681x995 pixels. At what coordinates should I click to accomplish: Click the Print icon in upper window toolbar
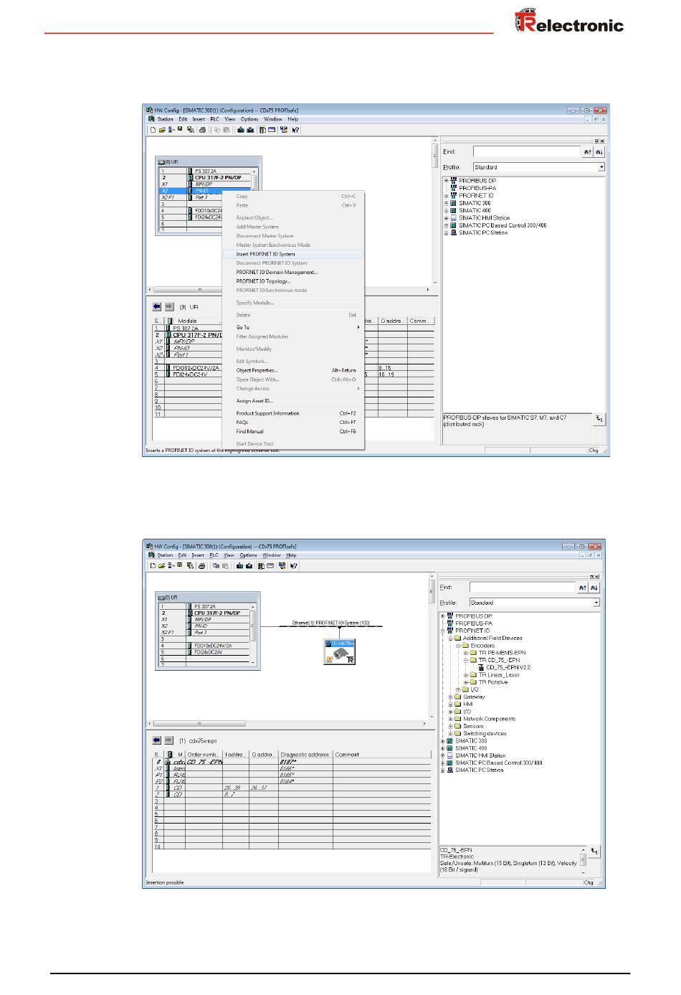pyautogui.click(x=203, y=130)
